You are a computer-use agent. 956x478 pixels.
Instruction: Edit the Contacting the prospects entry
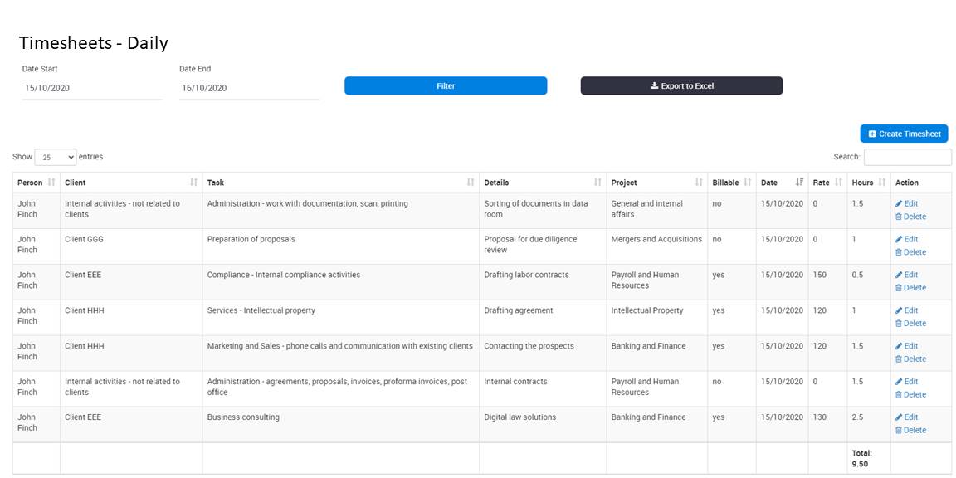click(906, 346)
